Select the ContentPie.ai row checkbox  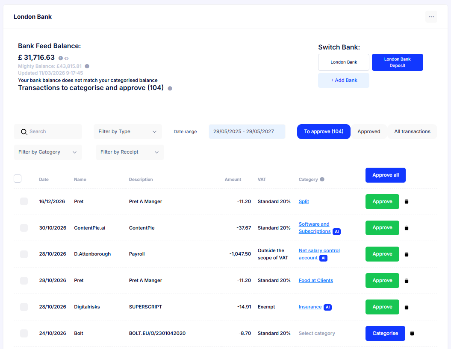[x=24, y=228]
